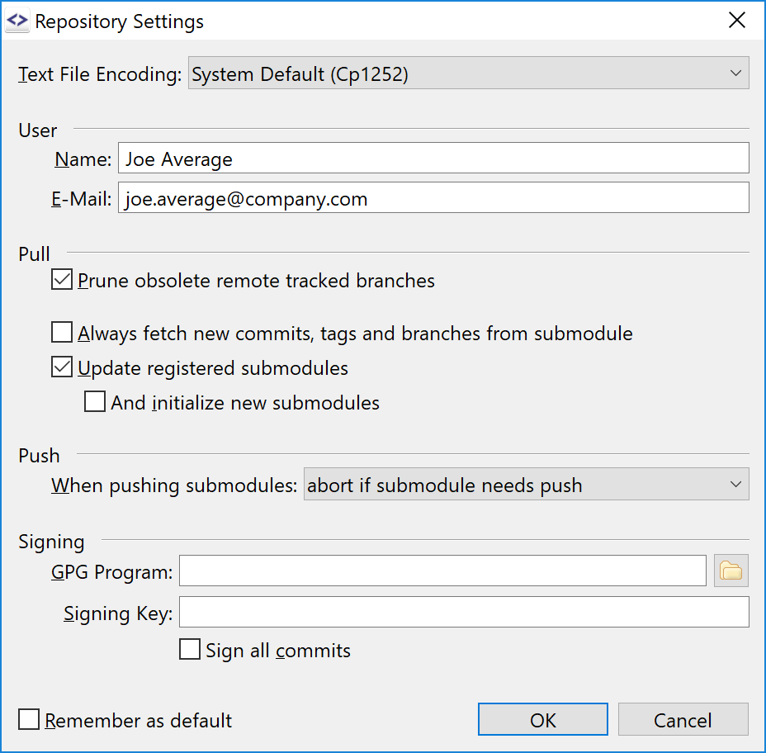Image resolution: width=766 pixels, height=753 pixels.
Task: Select System Default (Cp1252) encoding combo box
Action: (x=468, y=73)
